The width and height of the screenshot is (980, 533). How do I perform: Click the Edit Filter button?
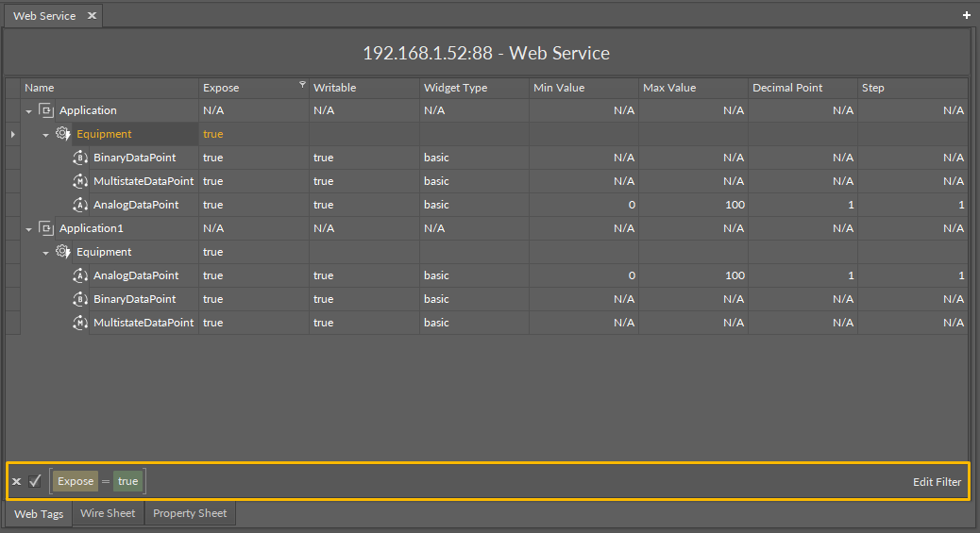(x=937, y=482)
